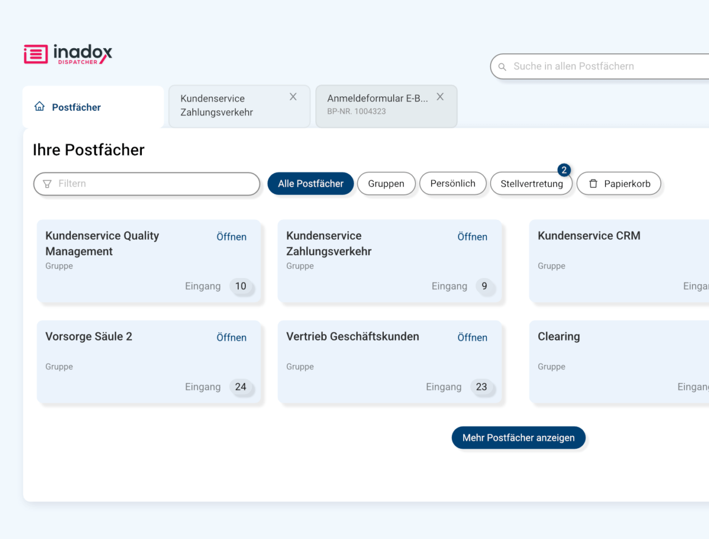Close the Anmeldeformular E-B... tab

[440, 97]
